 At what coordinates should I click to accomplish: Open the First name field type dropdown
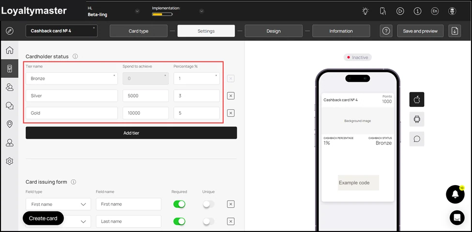[59, 204]
